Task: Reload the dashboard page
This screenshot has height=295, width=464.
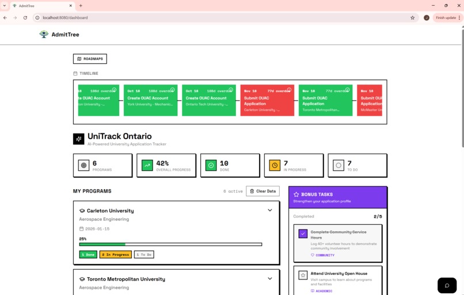Action: click(25, 18)
